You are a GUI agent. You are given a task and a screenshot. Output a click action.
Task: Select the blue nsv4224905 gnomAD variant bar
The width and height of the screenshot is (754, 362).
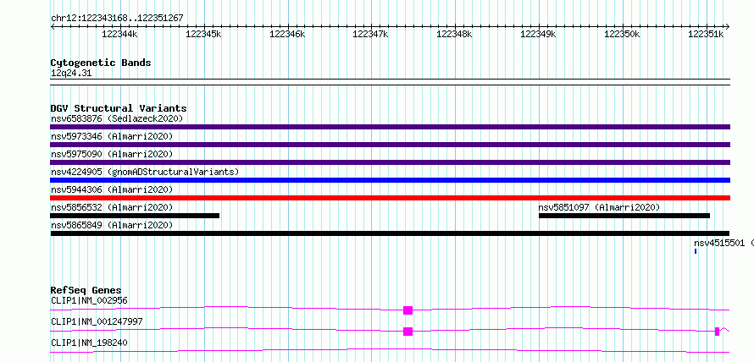tap(390, 180)
